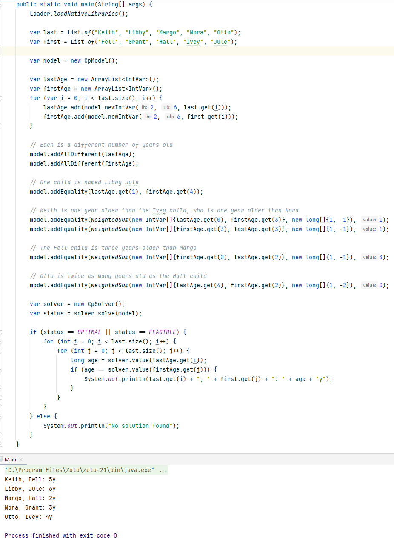Place cursor on 'var solver = new CpSolver();'
Screen dimensions: 394x541
click(77, 304)
